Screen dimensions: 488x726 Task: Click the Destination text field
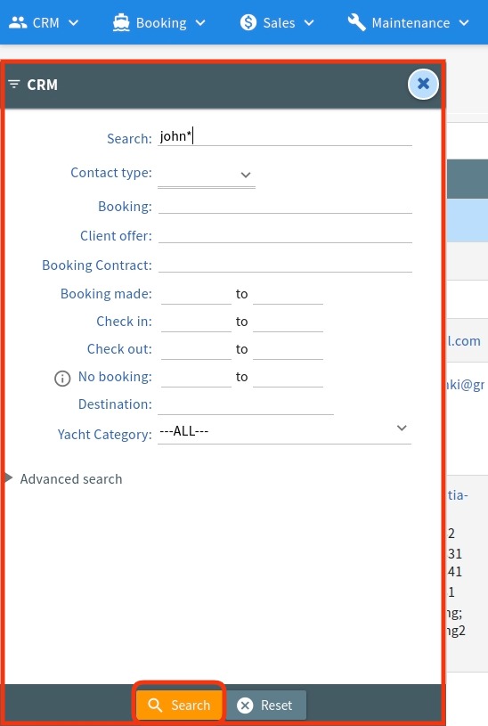246,404
